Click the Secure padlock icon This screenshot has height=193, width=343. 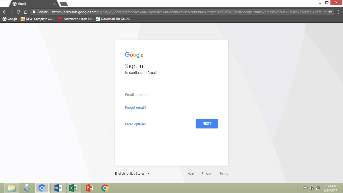click(x=34, y=12)
